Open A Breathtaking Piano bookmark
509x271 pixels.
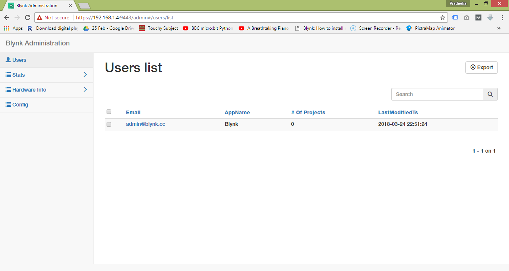(x=264, y=28)
